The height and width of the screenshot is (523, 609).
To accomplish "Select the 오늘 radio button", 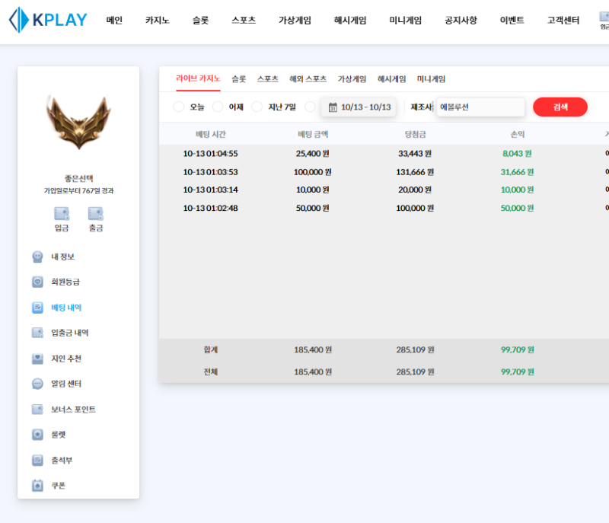I will coord(179,107).
